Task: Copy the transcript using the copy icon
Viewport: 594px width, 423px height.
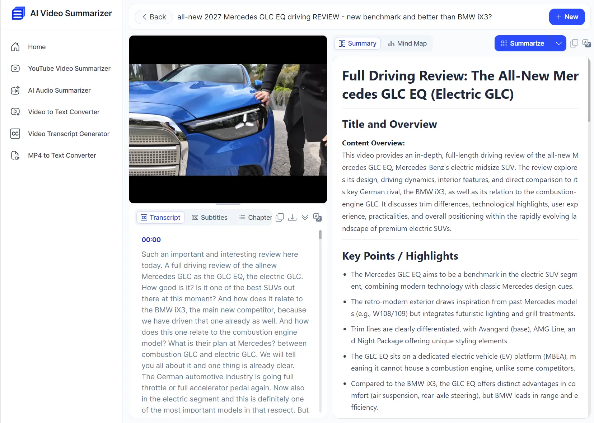Action: 280,218
